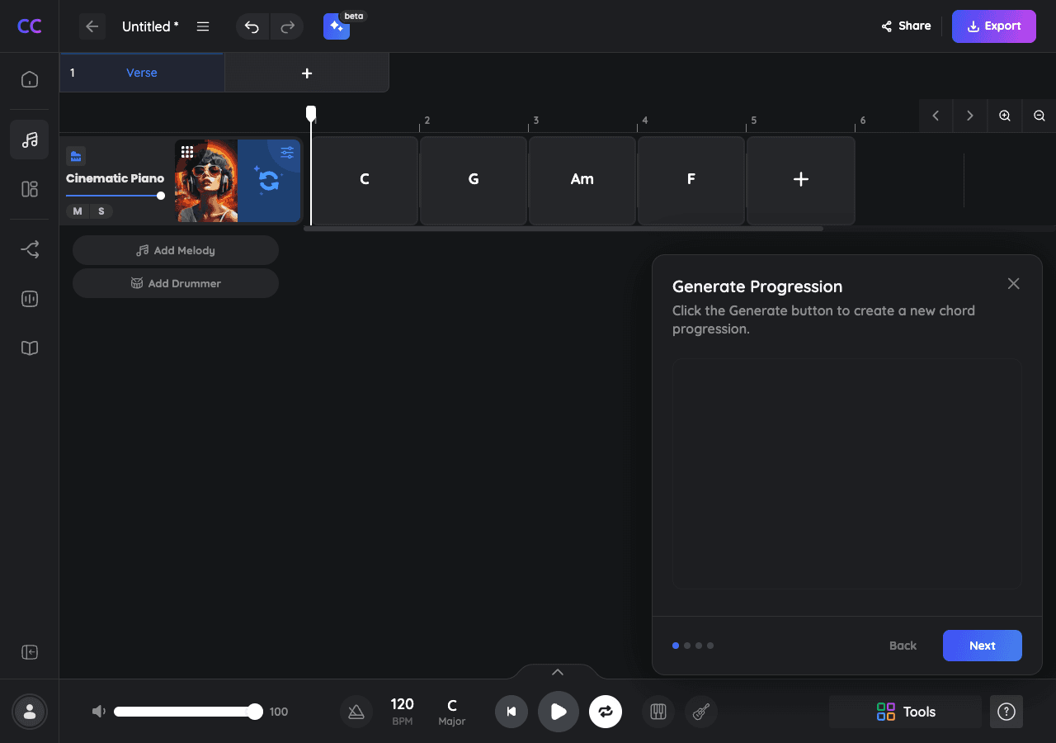Click the Next button in Generate Progression
This screenshot has height=743, width=1056.
(x=983, y=646)
